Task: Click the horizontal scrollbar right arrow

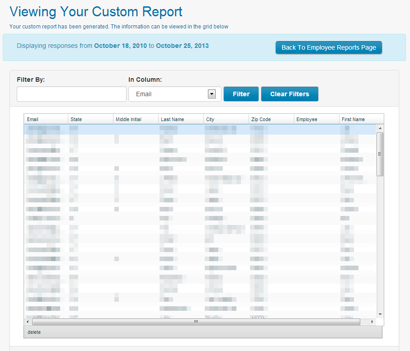Action: 372,322
